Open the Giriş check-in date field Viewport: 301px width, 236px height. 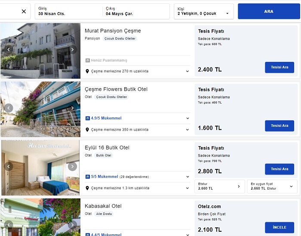[68, 11]
